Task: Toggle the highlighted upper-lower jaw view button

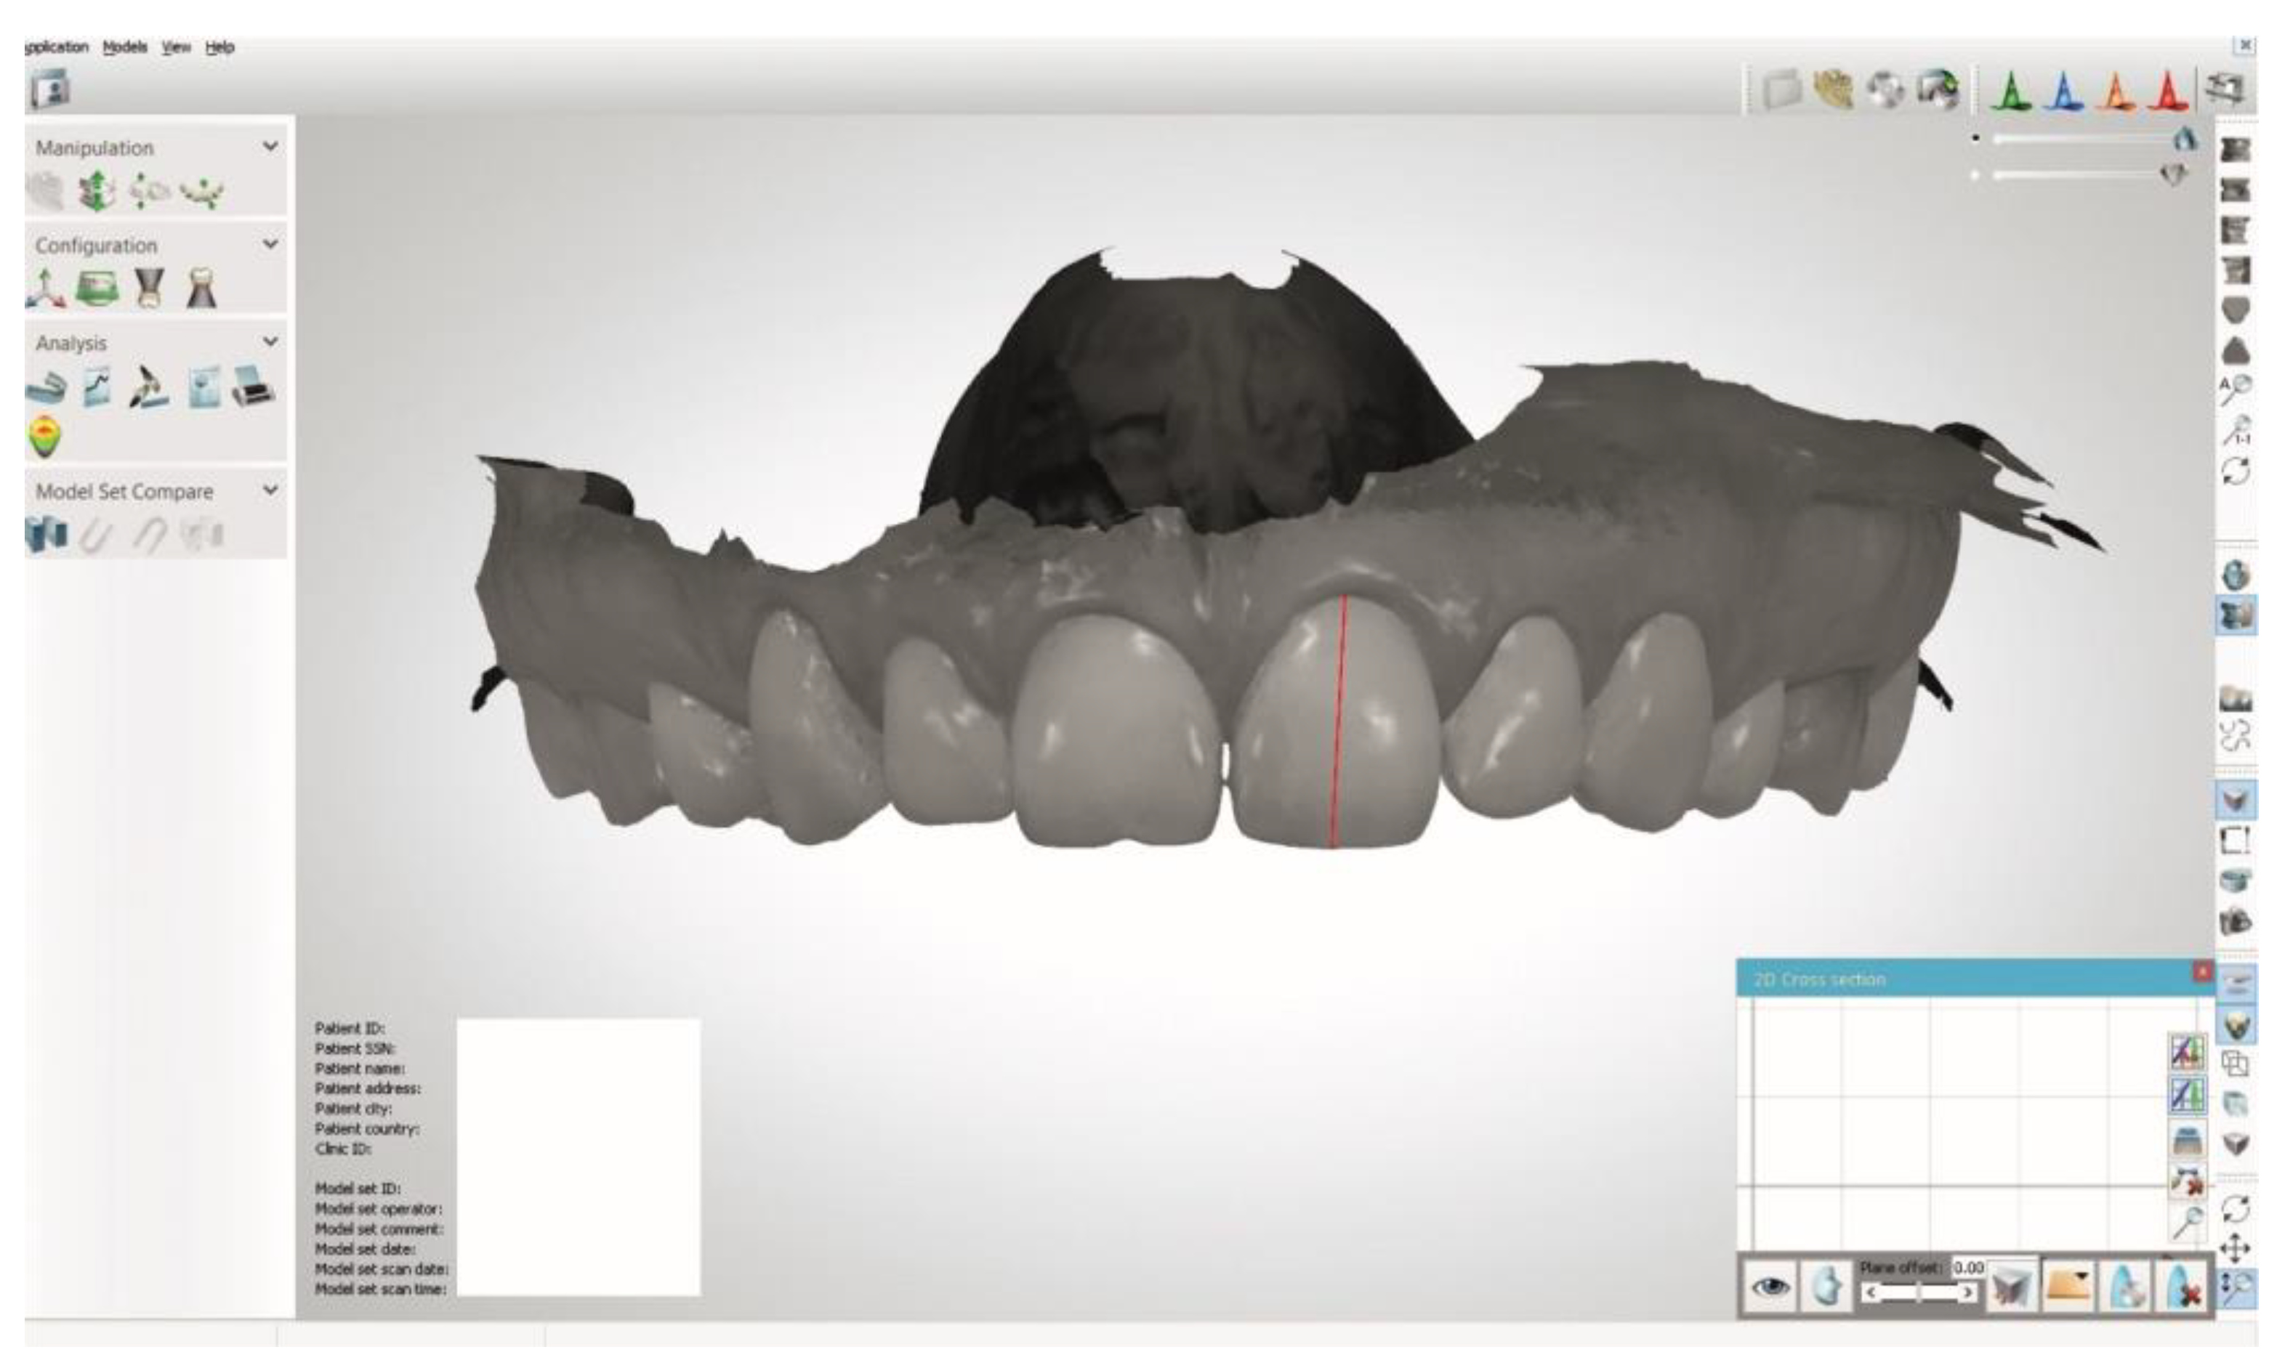Action: point(2235,615)
